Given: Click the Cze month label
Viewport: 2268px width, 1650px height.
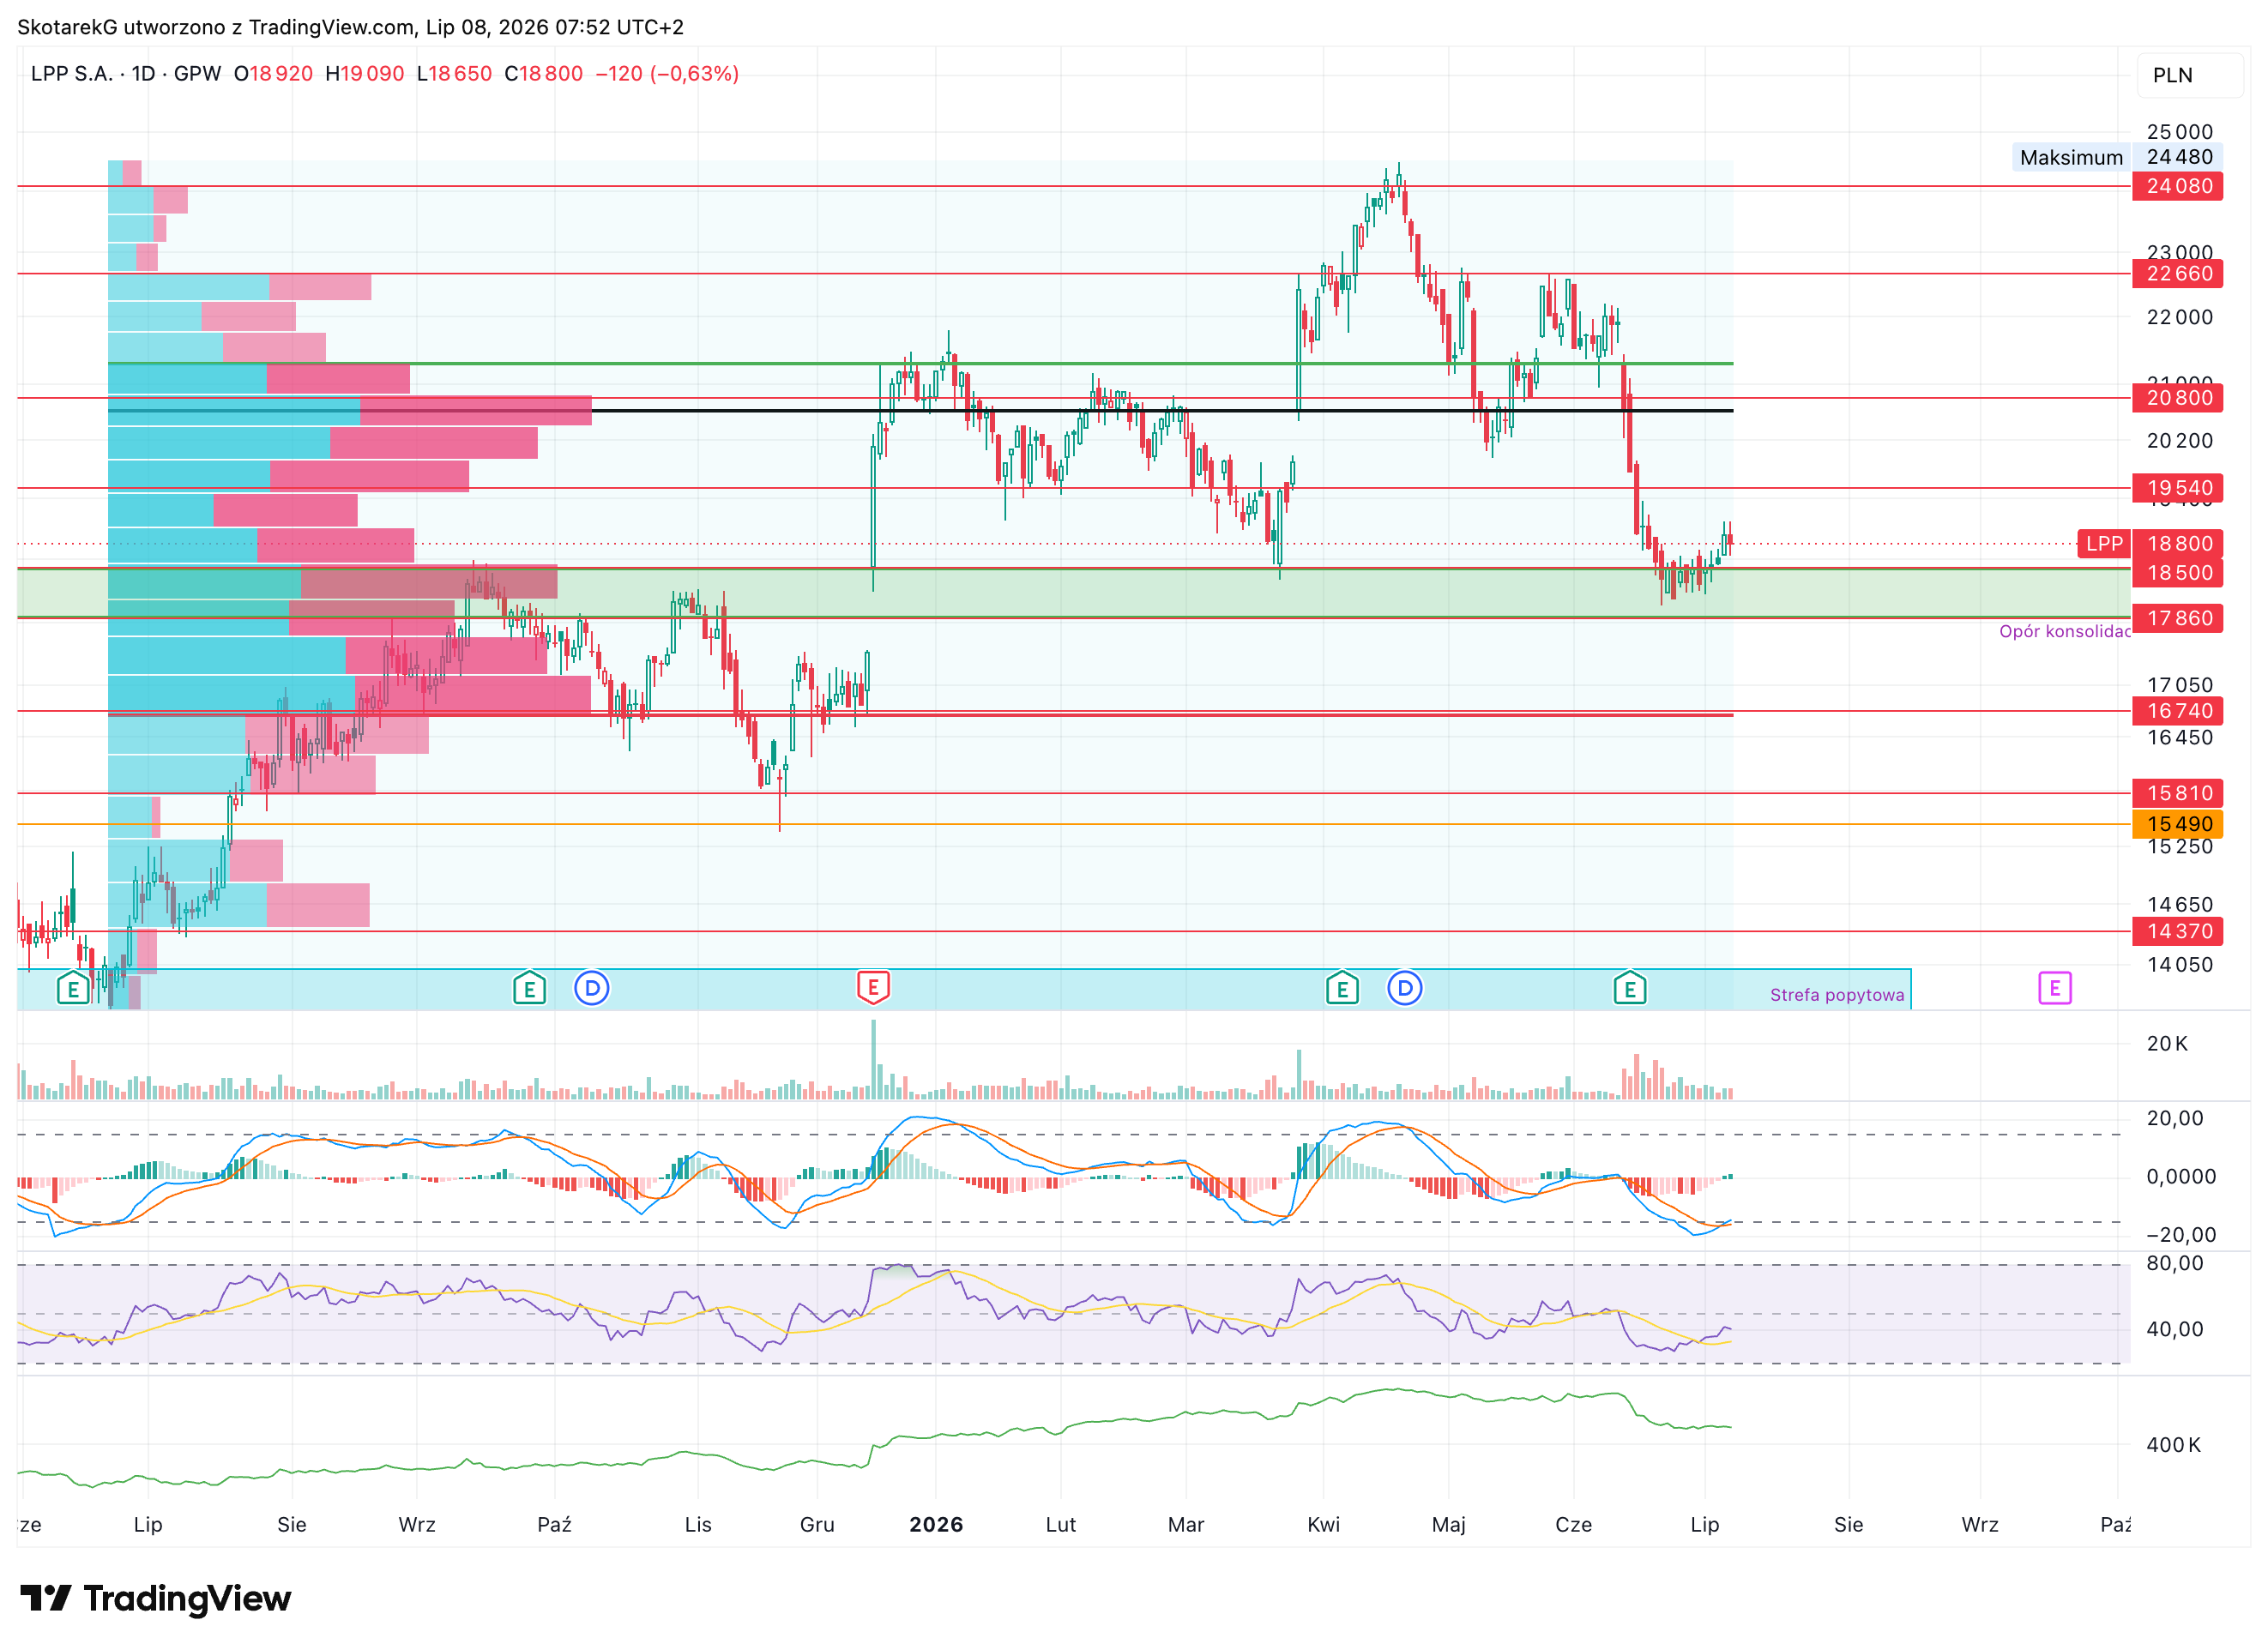Looking at the screenshot, I should [x=1573, y=1524].
